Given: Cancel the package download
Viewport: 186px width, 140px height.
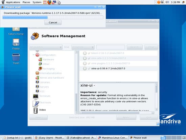Looking at the screenshot, I should click(53, 22).
